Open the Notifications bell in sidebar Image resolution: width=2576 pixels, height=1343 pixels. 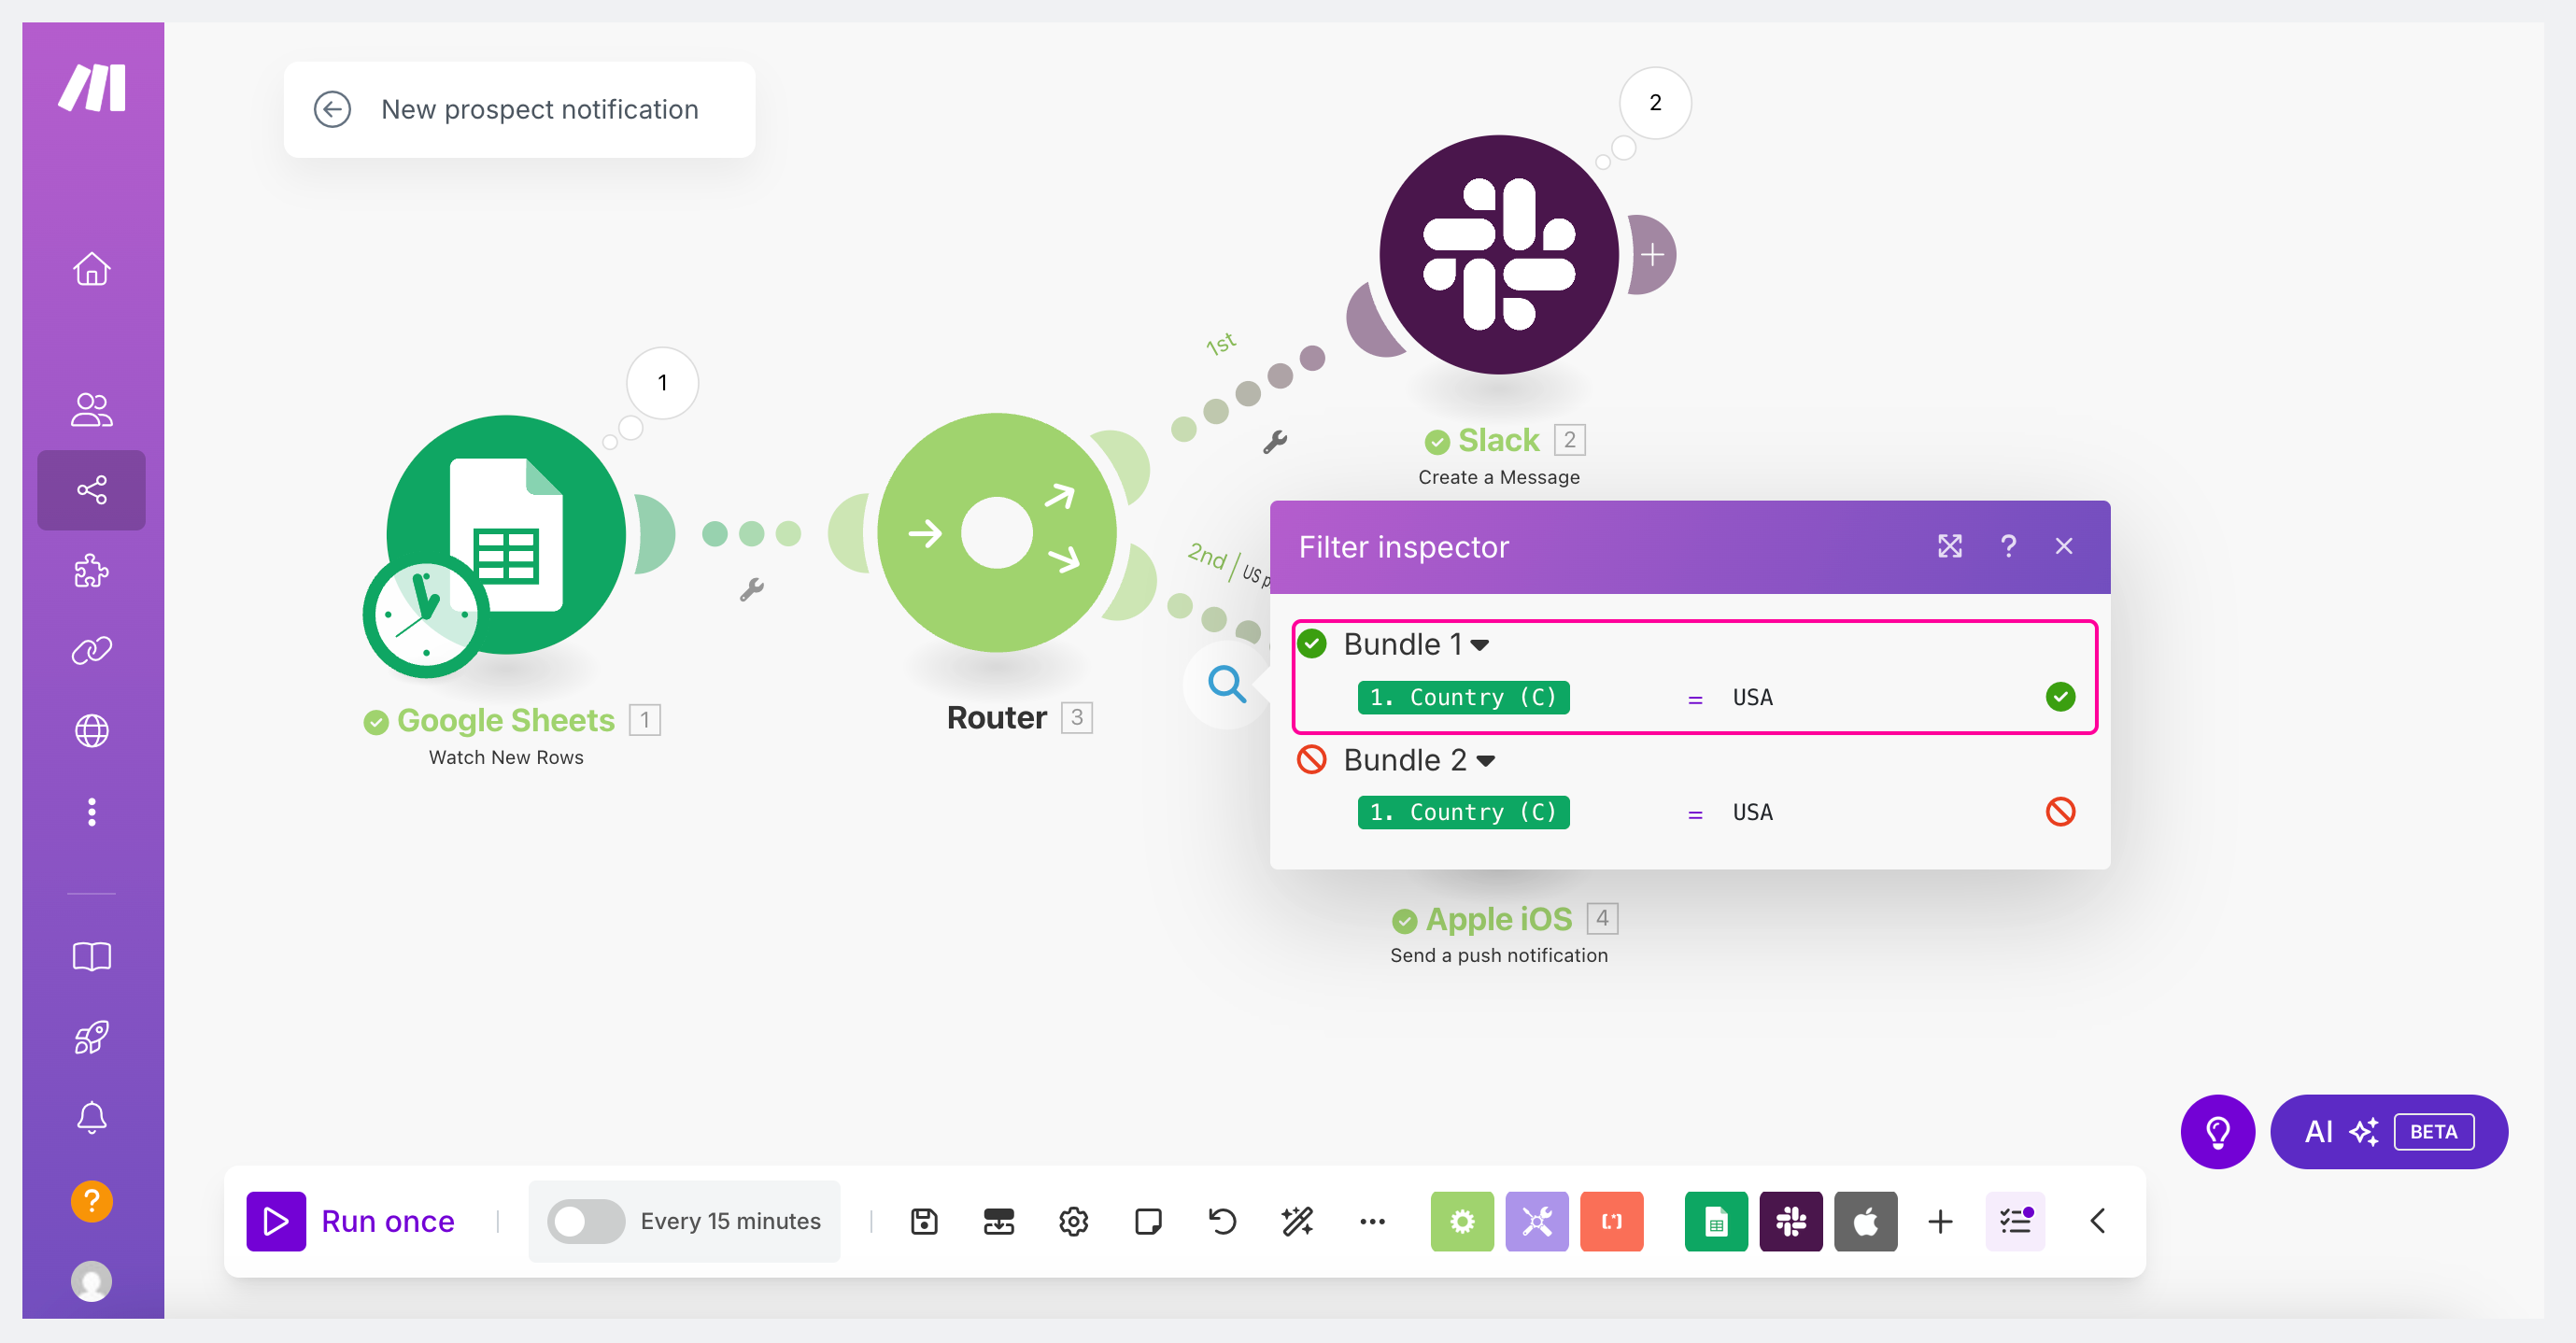point(91,1116)
